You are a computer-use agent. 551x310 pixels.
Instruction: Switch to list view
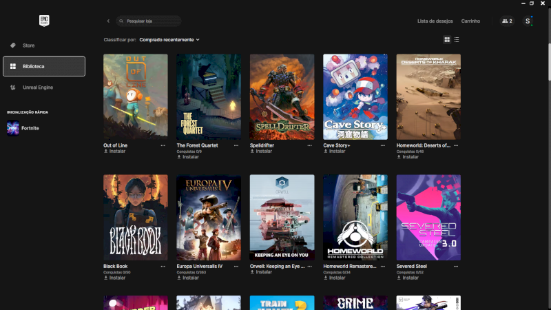[457, 40]
